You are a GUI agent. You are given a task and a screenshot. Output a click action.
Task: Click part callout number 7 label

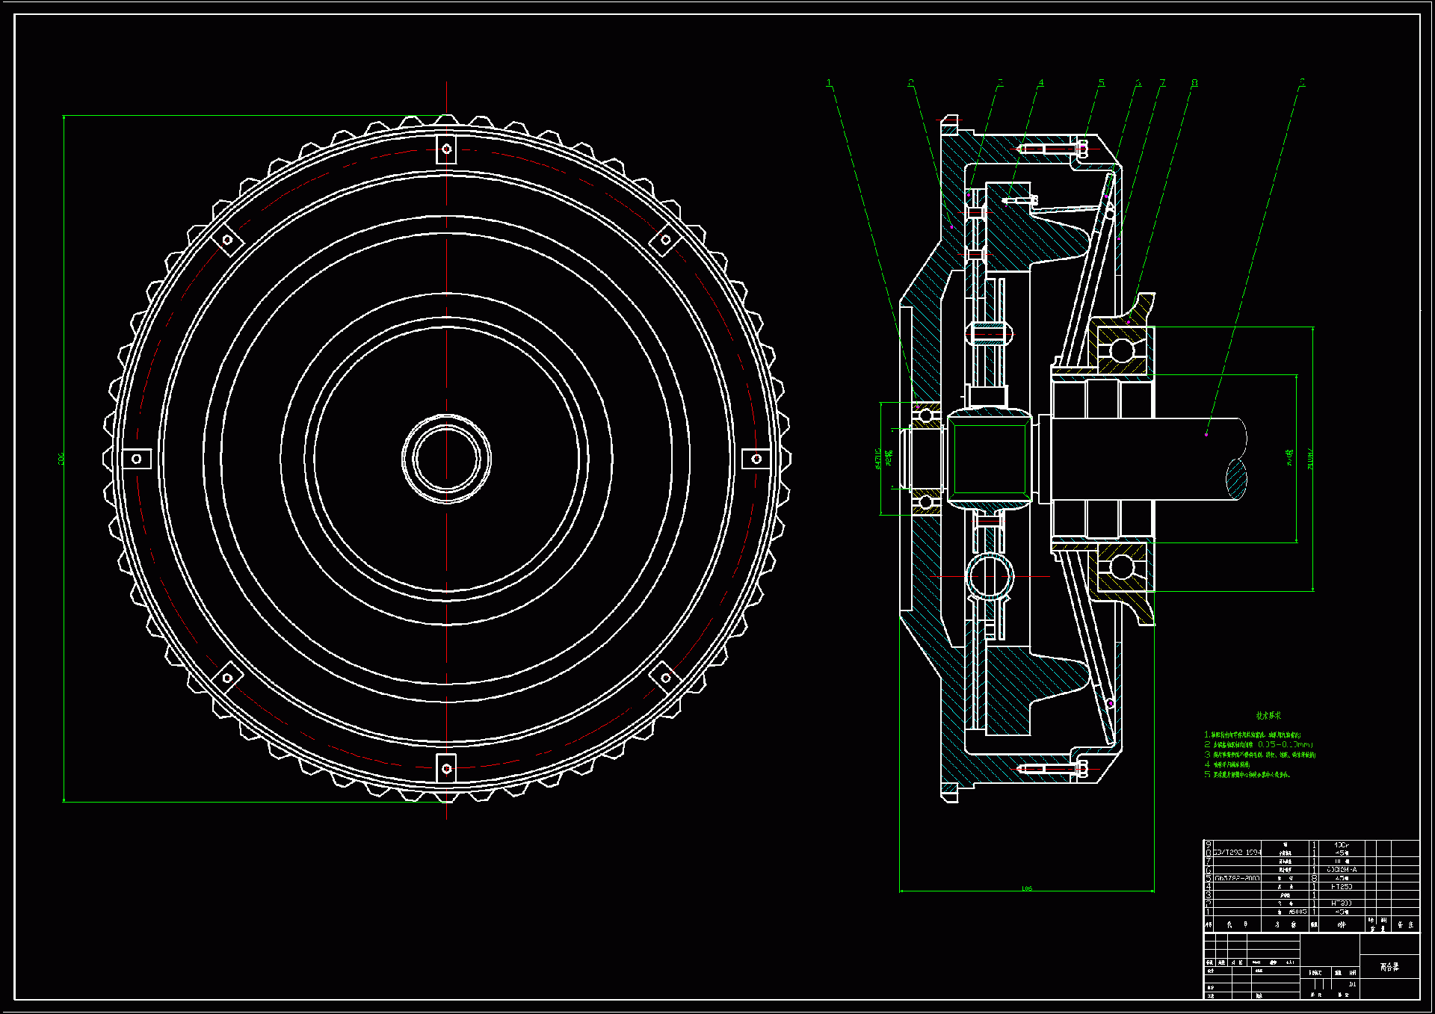1162,83
